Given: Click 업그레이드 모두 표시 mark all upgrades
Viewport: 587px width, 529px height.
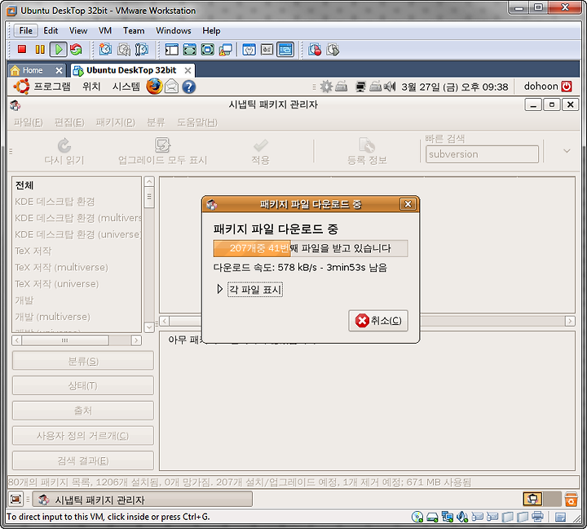Looking at the screenshot, I should click(x=162, y=152).
